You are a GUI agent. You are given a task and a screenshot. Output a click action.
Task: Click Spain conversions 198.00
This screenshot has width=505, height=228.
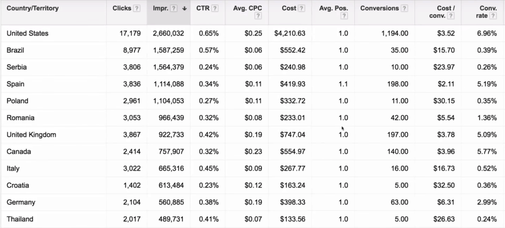click(x=398, y=84)
